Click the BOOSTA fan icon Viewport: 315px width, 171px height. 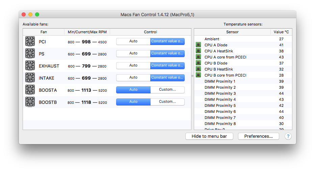[x=30, y=90]
